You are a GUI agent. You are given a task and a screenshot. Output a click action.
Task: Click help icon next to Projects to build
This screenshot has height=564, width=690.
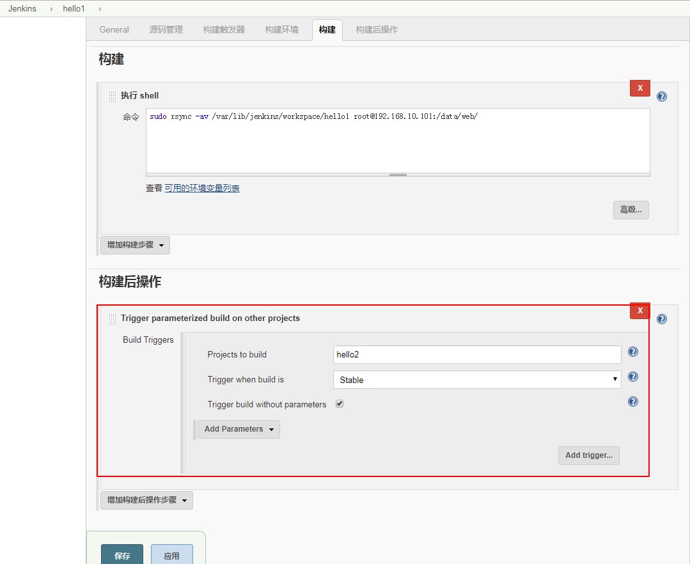pos(633,352)
